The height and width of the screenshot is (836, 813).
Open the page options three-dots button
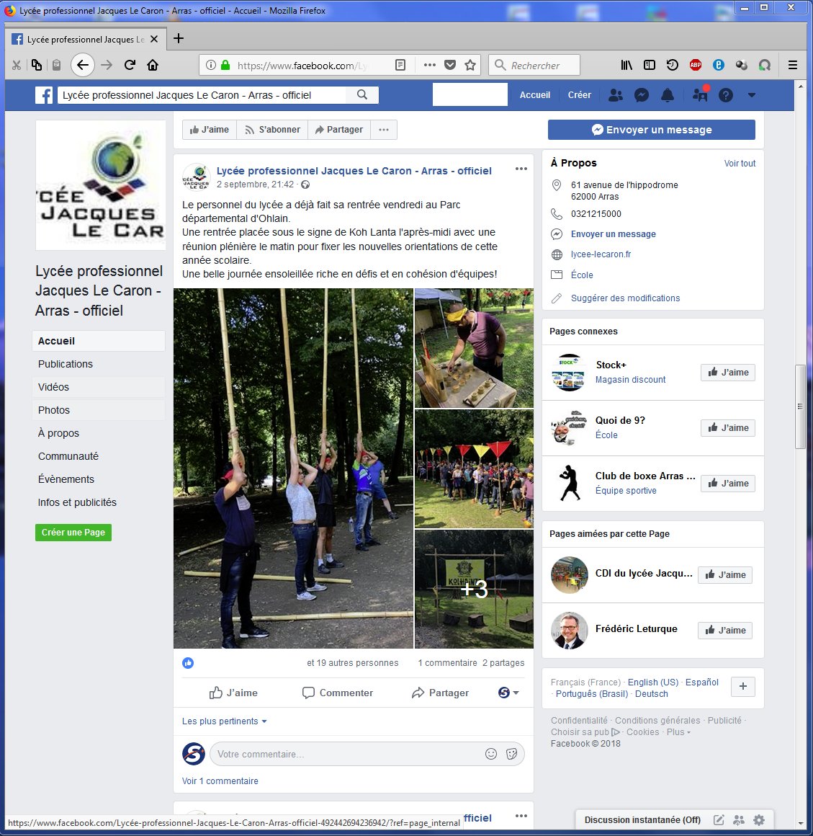click(x=384, y=130)
